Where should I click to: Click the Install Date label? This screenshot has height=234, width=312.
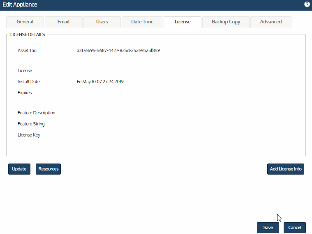point(29,82)
